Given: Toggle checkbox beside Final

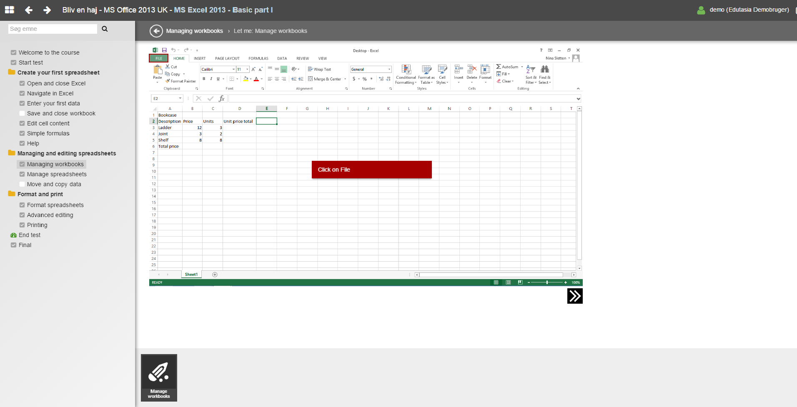Looking at the screenshot, I should [13, 245].
